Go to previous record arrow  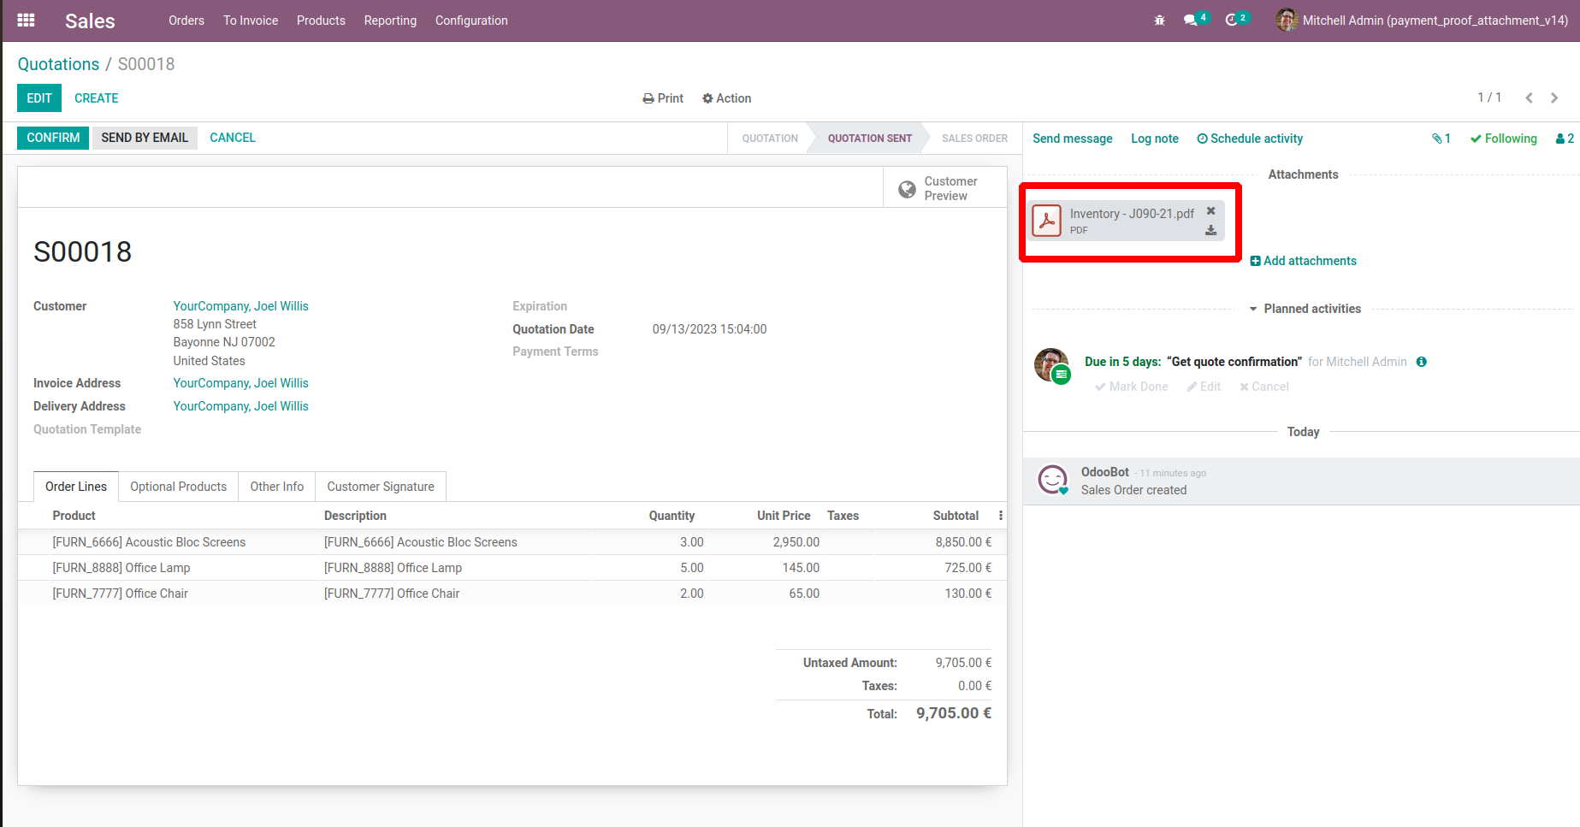point(1529,98)
